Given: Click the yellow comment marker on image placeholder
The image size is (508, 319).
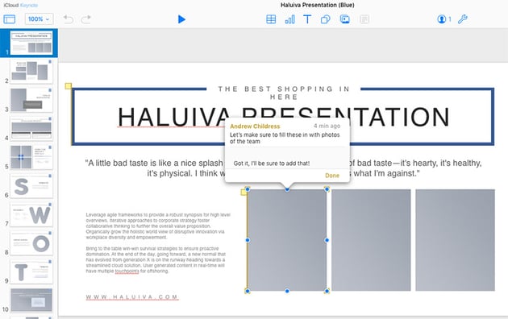Looking at the screenshot, I should [x=244, y=193].
